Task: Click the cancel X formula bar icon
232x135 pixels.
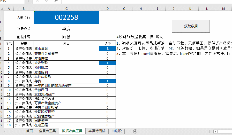Action: [x=38, y=1]
